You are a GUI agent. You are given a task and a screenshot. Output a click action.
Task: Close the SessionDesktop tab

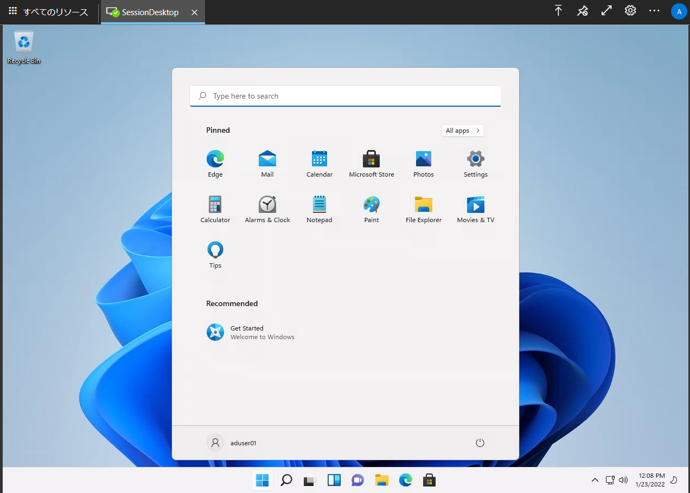pyautogui.click(x=195, y=12)
